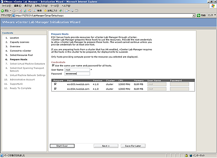Click the Next > button
The height and width of the screenshot is (158, 217).
(x=106, y=146)
